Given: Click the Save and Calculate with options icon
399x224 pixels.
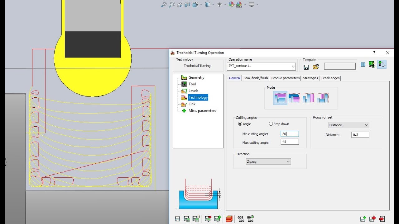Looking at the screenshot, I should pyautogui.click(x=196, y=219).
